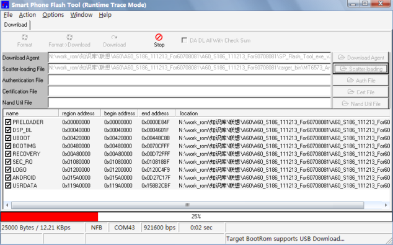Open the Window menu
The width and height of the screenshot is (393, 245).
click(x=81, y=15)
